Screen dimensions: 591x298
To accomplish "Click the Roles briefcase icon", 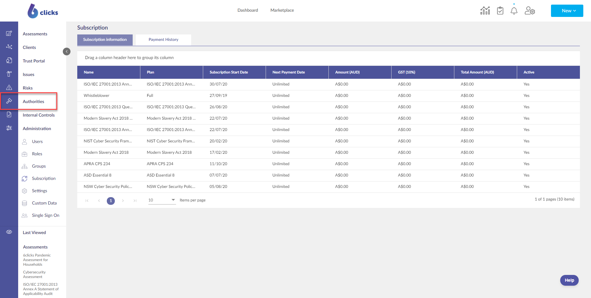I will (x=25, y=154).
